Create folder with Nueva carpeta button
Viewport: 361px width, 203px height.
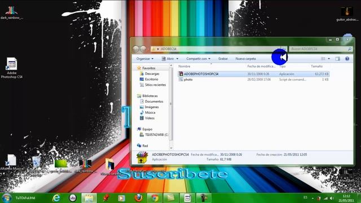[245, 59]
